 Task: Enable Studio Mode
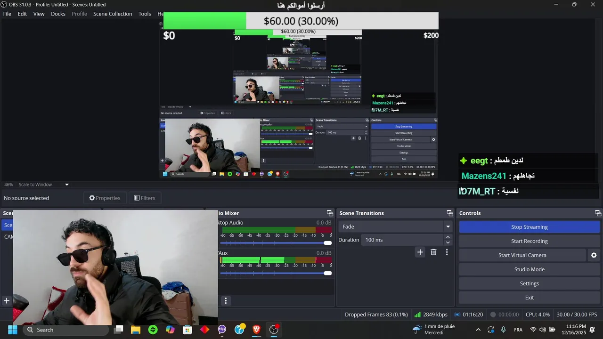(529, 269)
